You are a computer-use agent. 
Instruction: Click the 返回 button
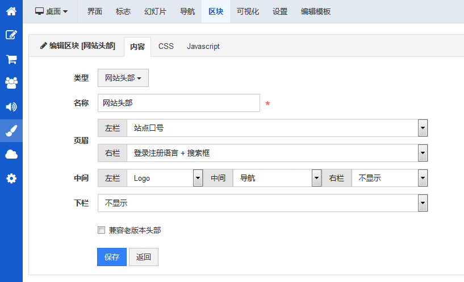[x=144, y=257]
